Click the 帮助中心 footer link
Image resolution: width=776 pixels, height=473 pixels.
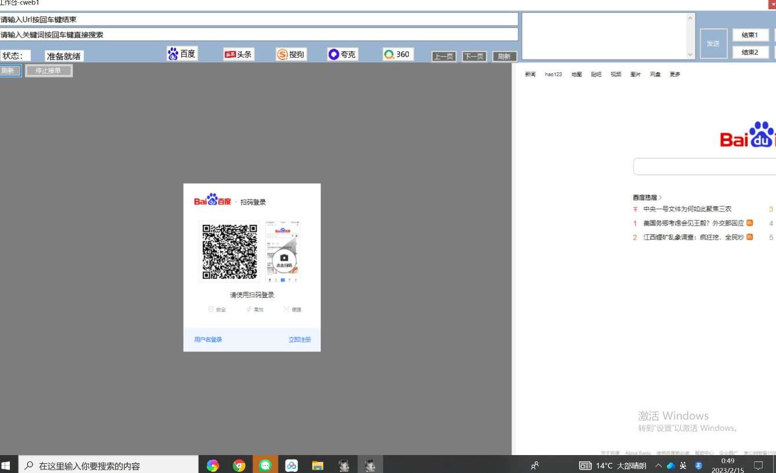[x=704, y=453]
